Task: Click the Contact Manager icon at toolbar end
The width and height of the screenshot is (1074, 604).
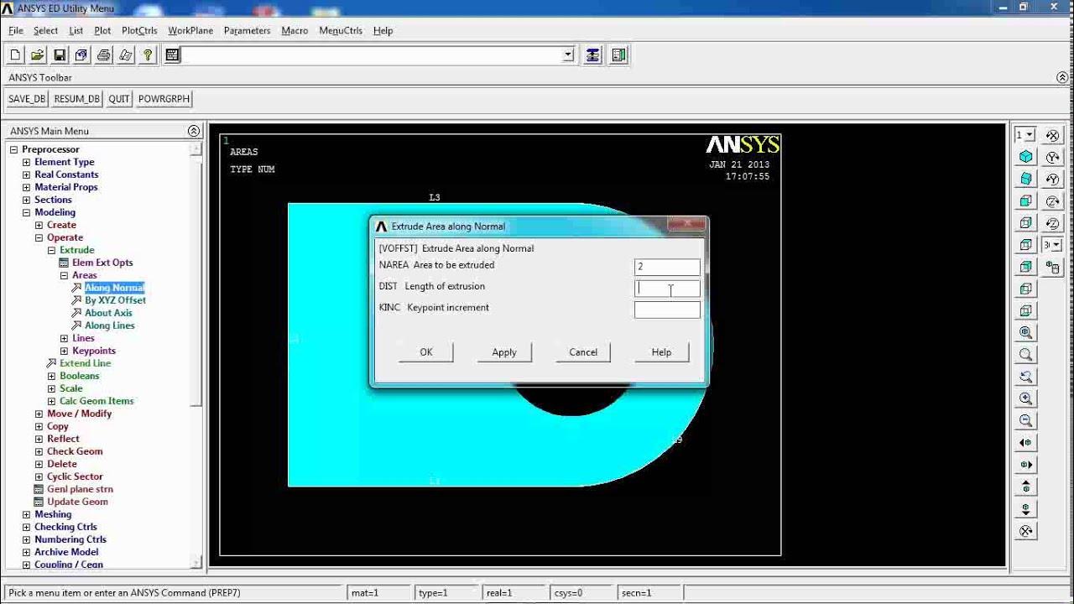Action: (619, 55)
